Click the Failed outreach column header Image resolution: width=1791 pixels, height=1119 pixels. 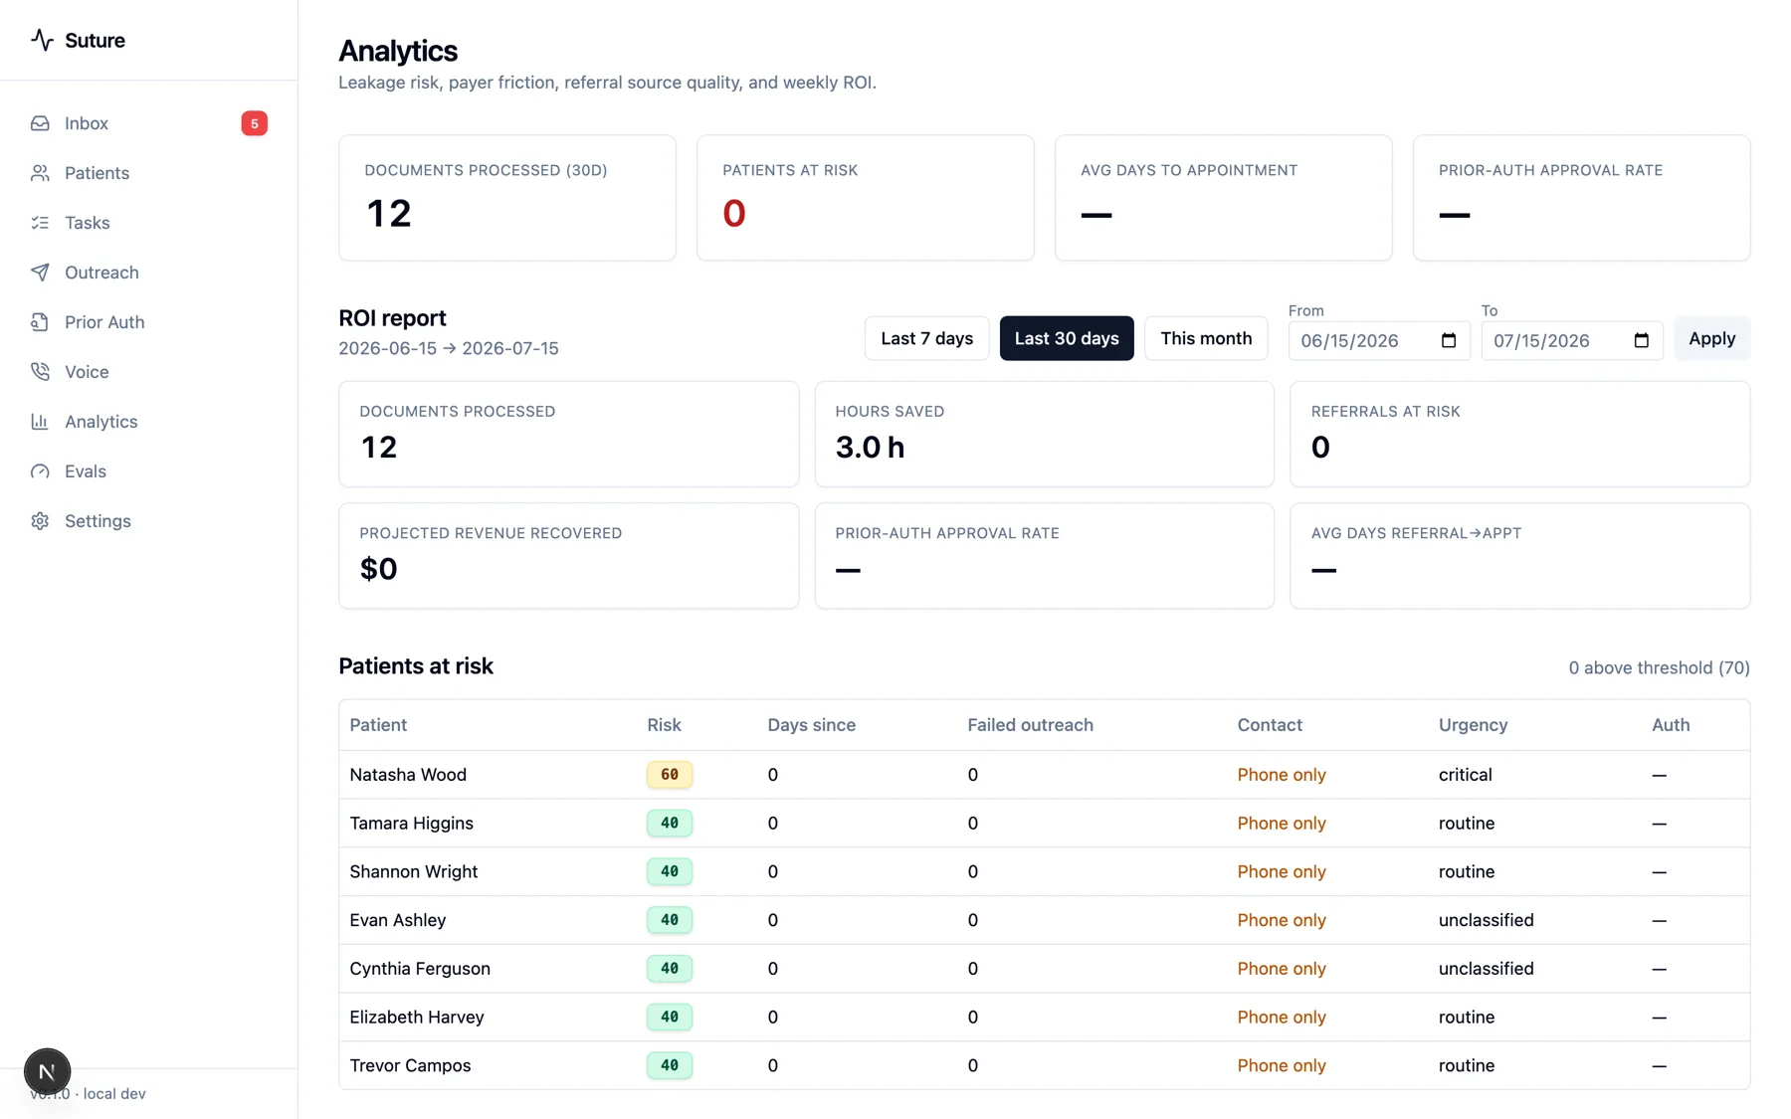[1030, 725]
